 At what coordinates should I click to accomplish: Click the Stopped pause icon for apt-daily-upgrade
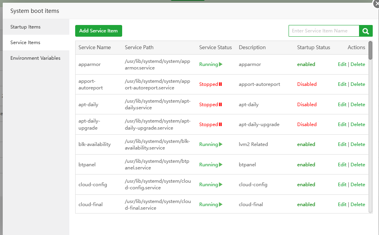coord(220,125)
